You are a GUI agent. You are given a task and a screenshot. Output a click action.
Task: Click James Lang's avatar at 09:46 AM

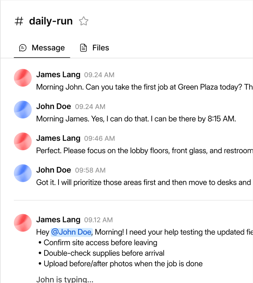pyautogui.click(x=23, y=141)
